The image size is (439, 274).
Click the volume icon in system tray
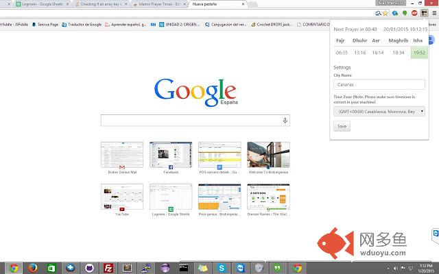point(396,269)
